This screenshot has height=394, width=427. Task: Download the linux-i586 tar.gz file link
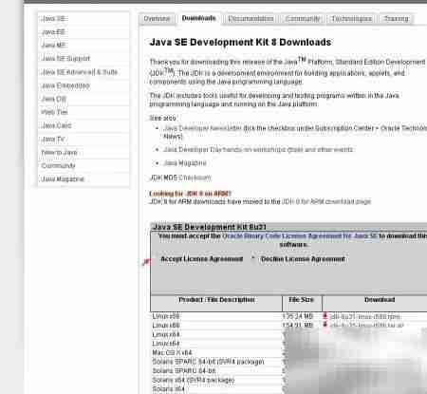(367, 326)
